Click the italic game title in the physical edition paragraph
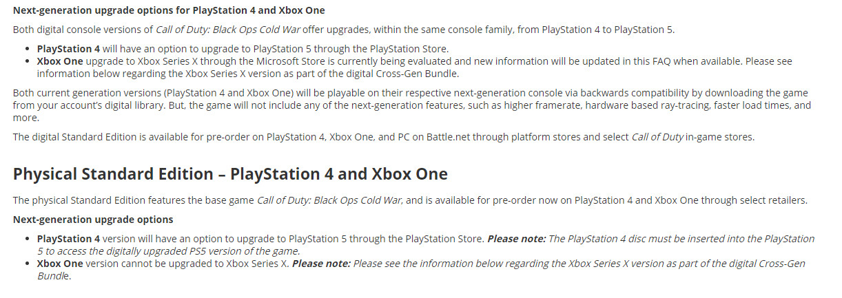842x298 pixels. point(329,200)
